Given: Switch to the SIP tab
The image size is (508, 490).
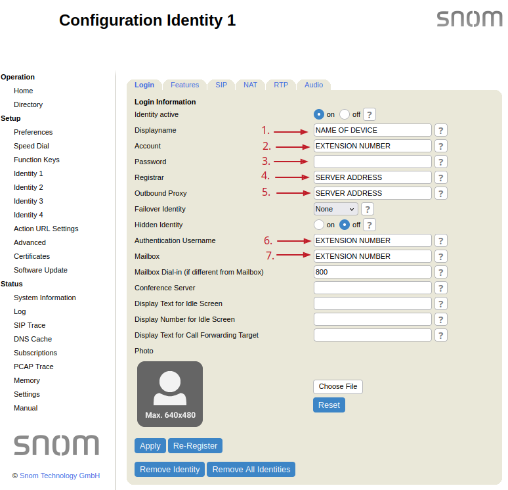Looking at the screenshot, I should tap(221, 85).
